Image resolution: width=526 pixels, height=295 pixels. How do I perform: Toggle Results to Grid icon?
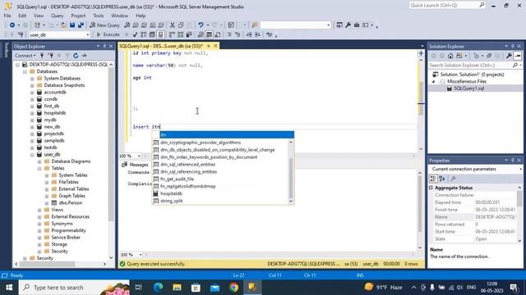(x=209, y=34)
